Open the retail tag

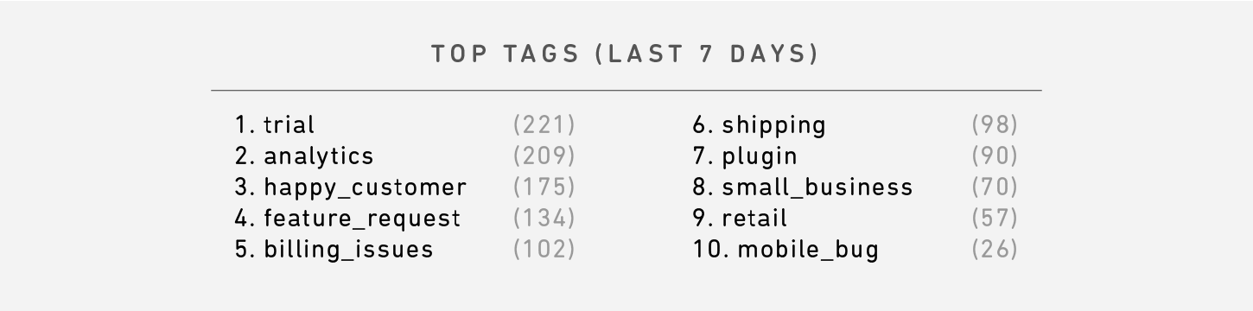[754, 219]
